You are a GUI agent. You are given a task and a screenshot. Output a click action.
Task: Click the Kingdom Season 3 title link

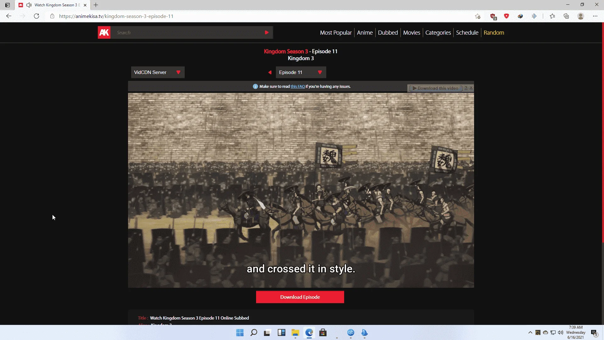(286, 51)
